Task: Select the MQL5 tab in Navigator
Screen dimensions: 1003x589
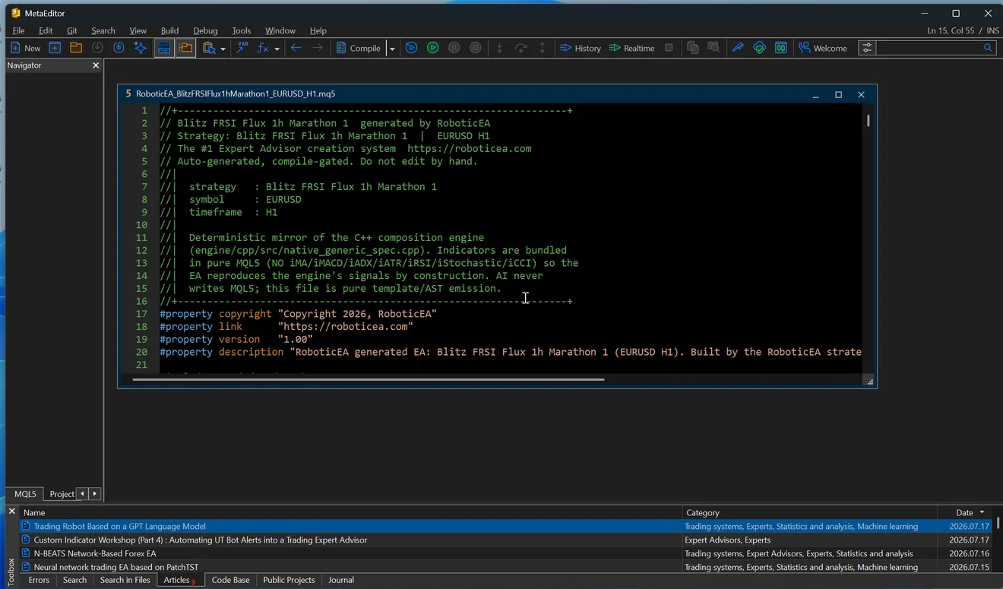Action: pyautogui.click(x=25, y=494)
